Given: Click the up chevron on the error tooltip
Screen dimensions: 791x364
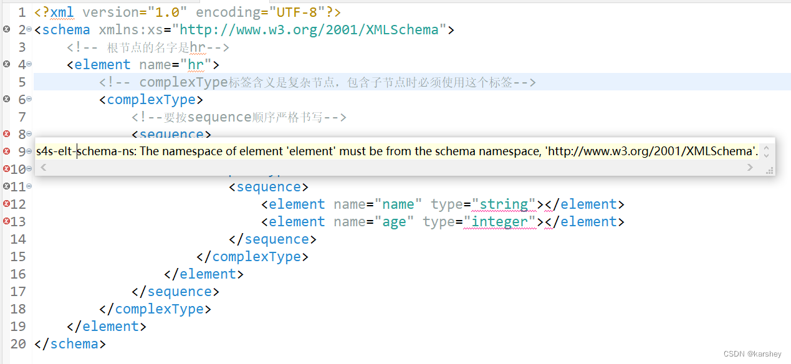Looking at the screenshot, I should [x=767, y=148].
